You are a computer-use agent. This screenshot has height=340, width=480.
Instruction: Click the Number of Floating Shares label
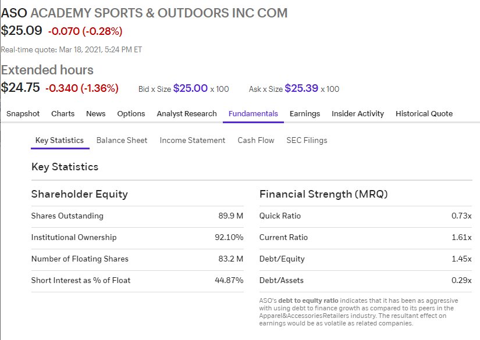[80, 259]
